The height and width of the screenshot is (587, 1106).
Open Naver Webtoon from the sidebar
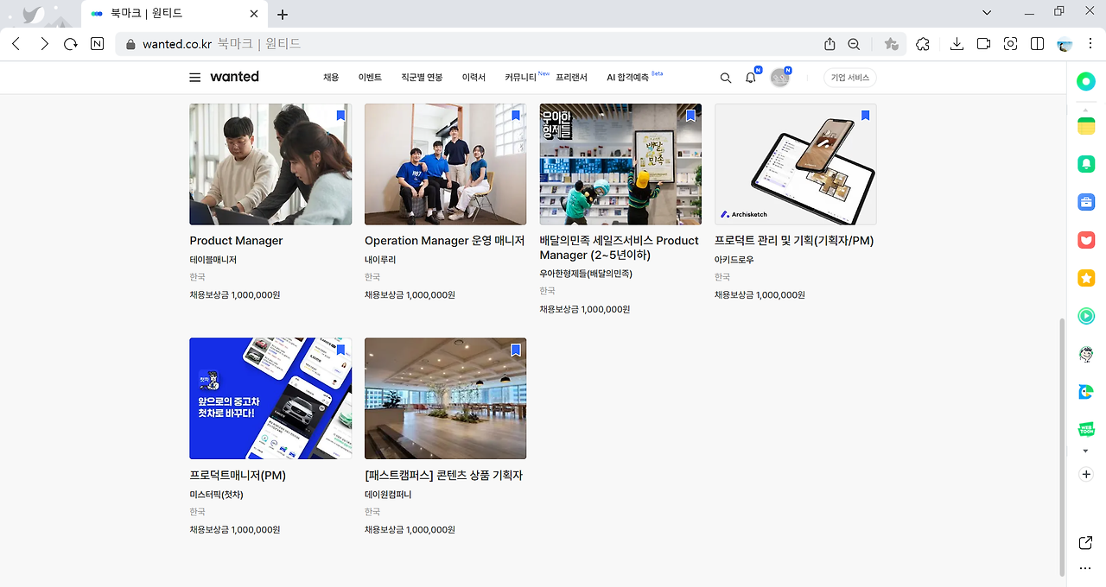click(x=1086, y=428)
